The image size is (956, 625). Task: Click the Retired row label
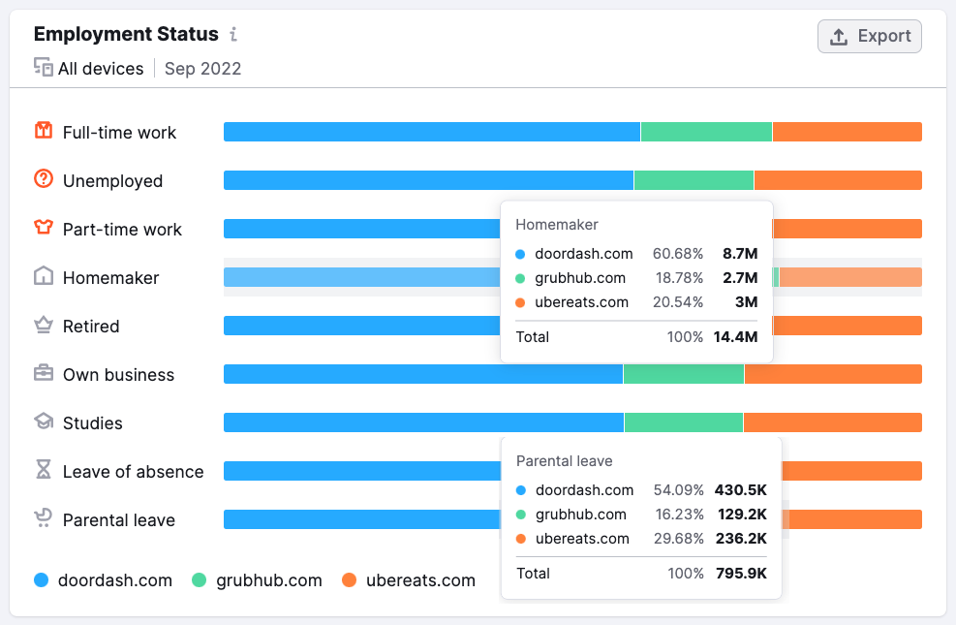pos(91,327)
